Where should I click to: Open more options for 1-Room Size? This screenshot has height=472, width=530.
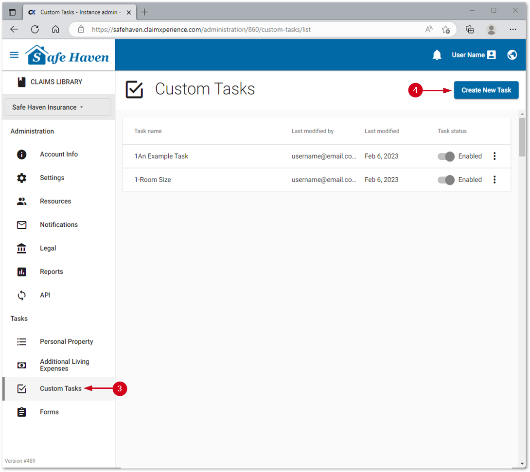(495, 180)
